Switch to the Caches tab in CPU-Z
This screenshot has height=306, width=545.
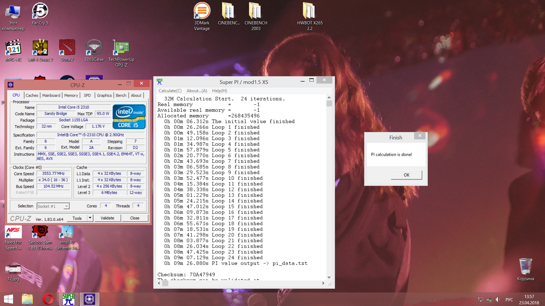coord(32,95)
